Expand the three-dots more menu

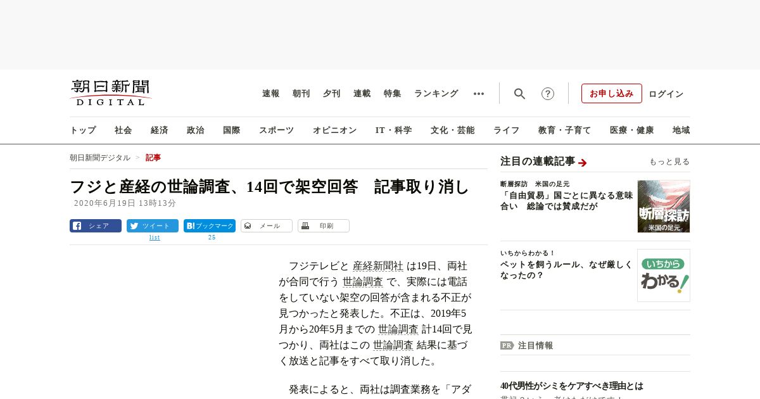479,94
